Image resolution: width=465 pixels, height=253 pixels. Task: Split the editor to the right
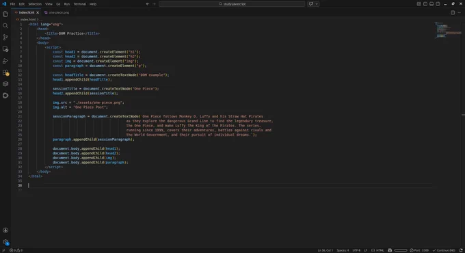(x=453, y=12)
